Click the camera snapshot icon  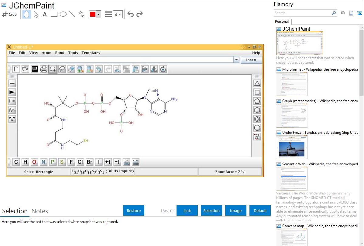pos(343,13)
